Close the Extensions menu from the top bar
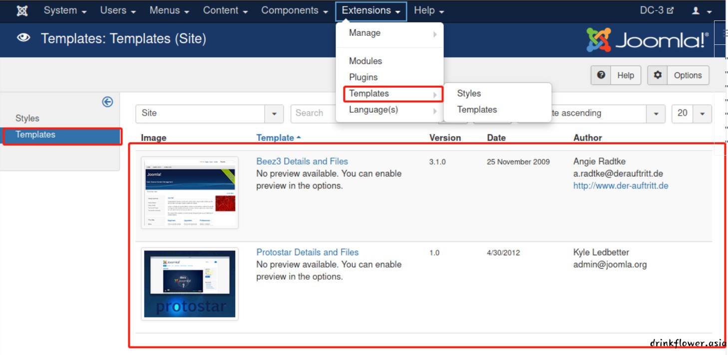The height and width of the screenshot is (355, 728). (371, 11)
